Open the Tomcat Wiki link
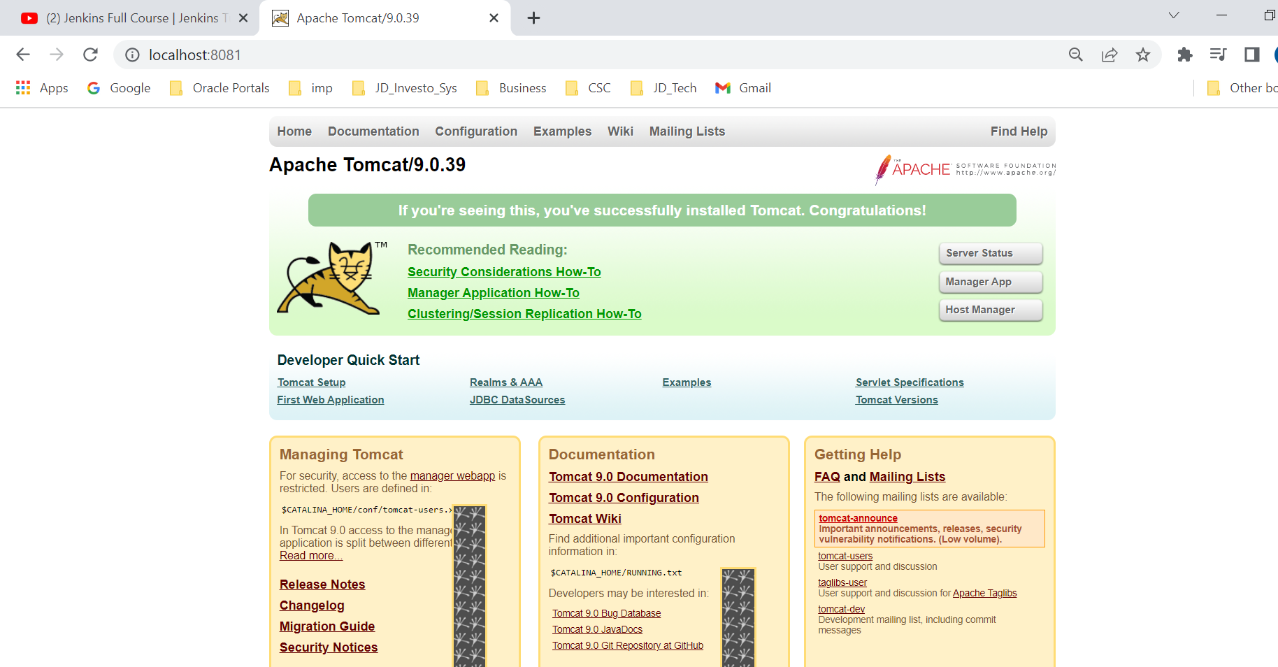Viewport: 1278px width, 667px height. (x=585, y=519)
